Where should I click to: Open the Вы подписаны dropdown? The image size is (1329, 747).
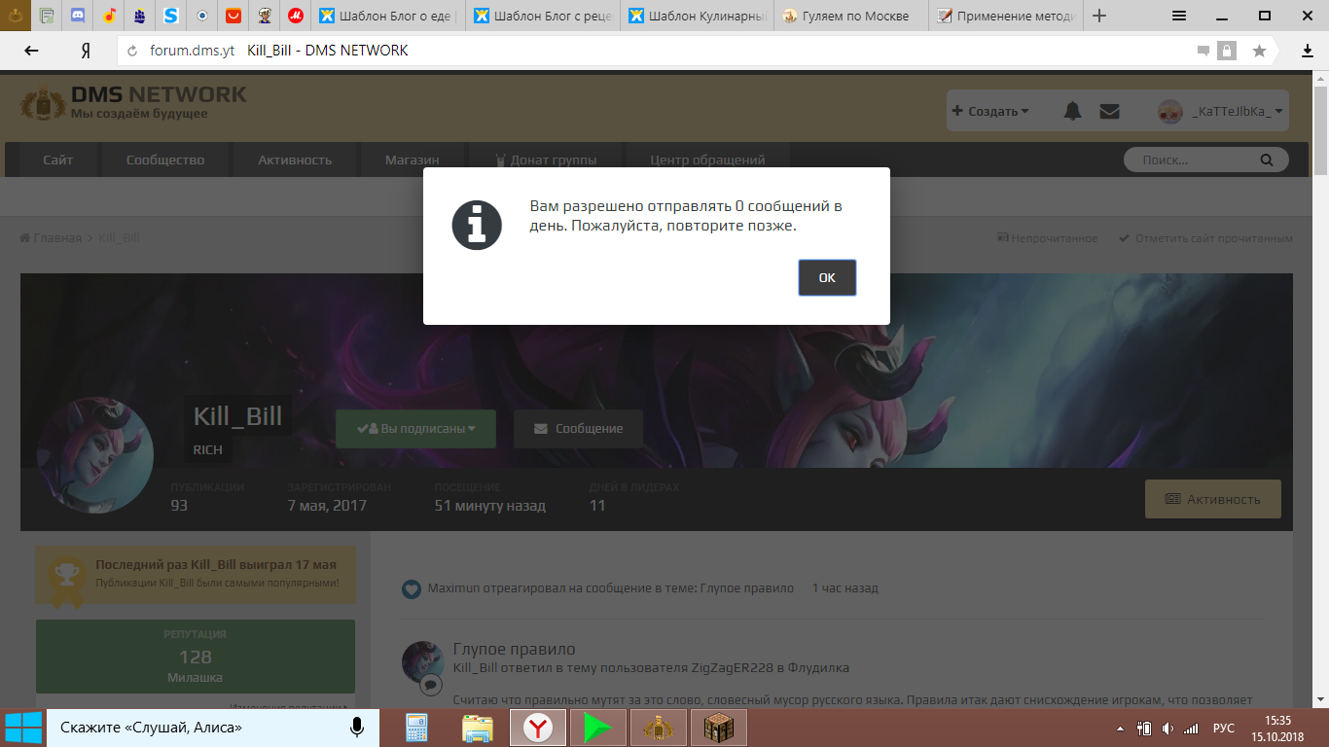[x=415, y=428]
